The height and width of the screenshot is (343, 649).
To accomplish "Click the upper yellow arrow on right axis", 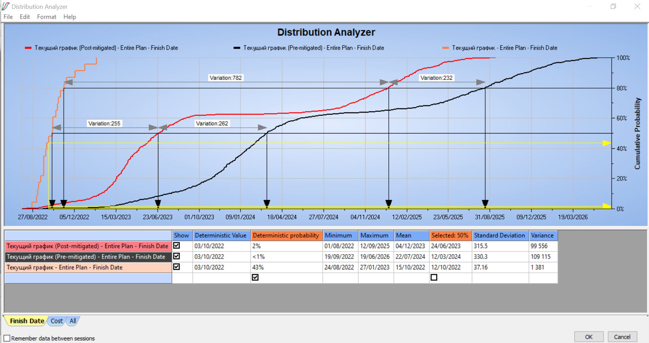I will (x=606, y=143).
